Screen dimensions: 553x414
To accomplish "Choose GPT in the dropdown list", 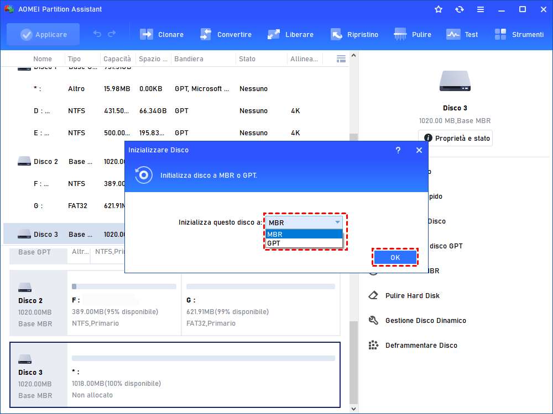I will [x=304, y=243].
